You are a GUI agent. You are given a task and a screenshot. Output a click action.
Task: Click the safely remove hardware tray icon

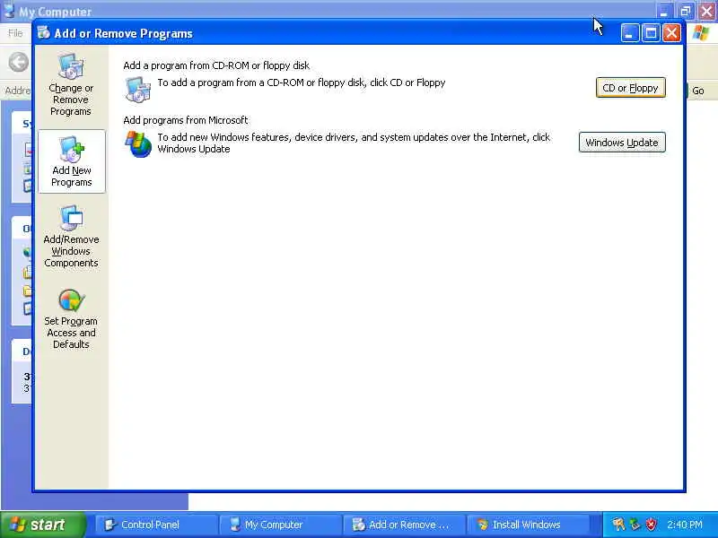(635, 525)
